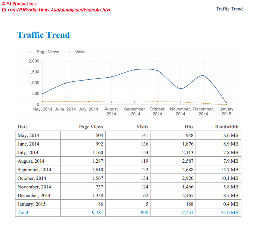Click the Page Views point for June 2014
Viewport: 256px width, 225px height.
coord(65,83)
